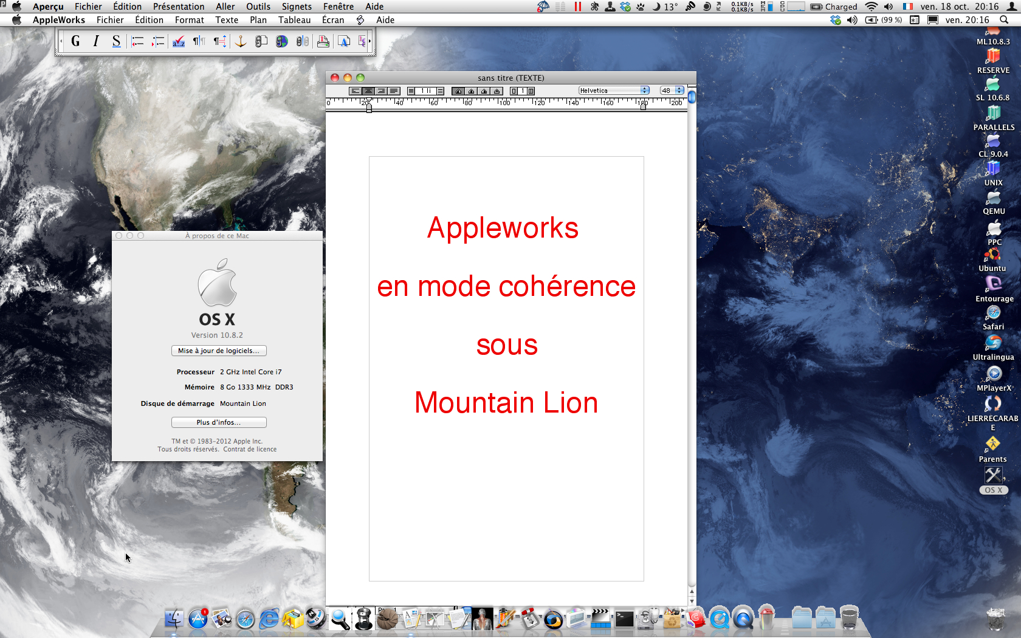Viewport: 1021px width, 638px height.
Task: Open the Apple menu in AppleWorks bar
Action: click(16, 20)
